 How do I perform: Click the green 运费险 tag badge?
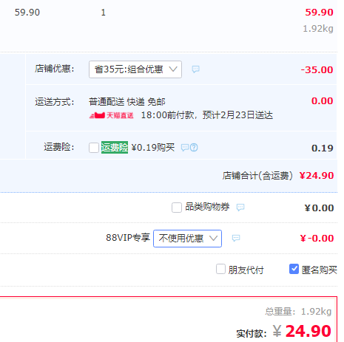pos(115,148)
